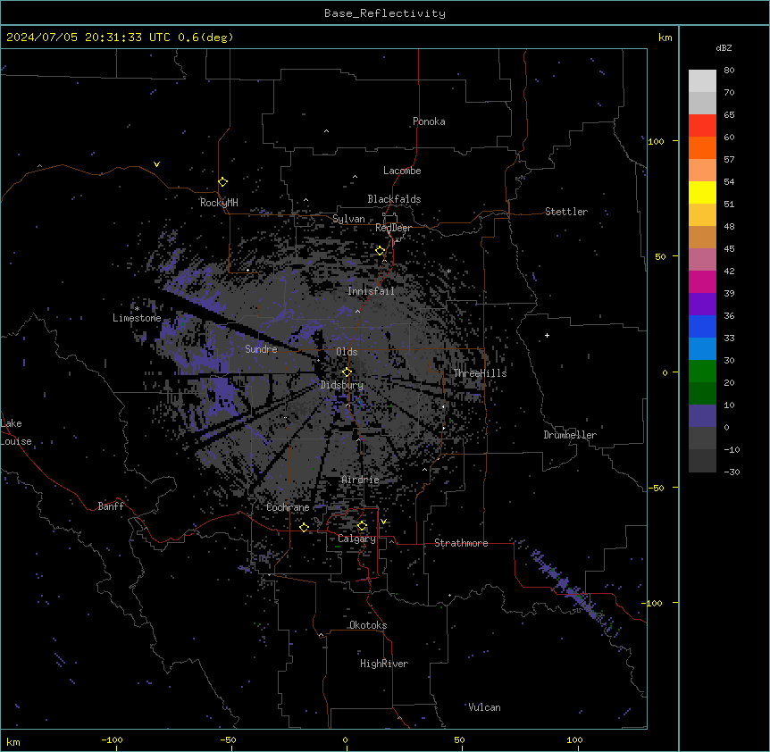Click the RockyMH label
The image size is (770, 752).
pos(219,203)
